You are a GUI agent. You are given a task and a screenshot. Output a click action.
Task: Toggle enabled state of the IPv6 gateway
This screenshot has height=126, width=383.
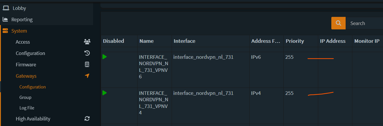pos(105,57)
